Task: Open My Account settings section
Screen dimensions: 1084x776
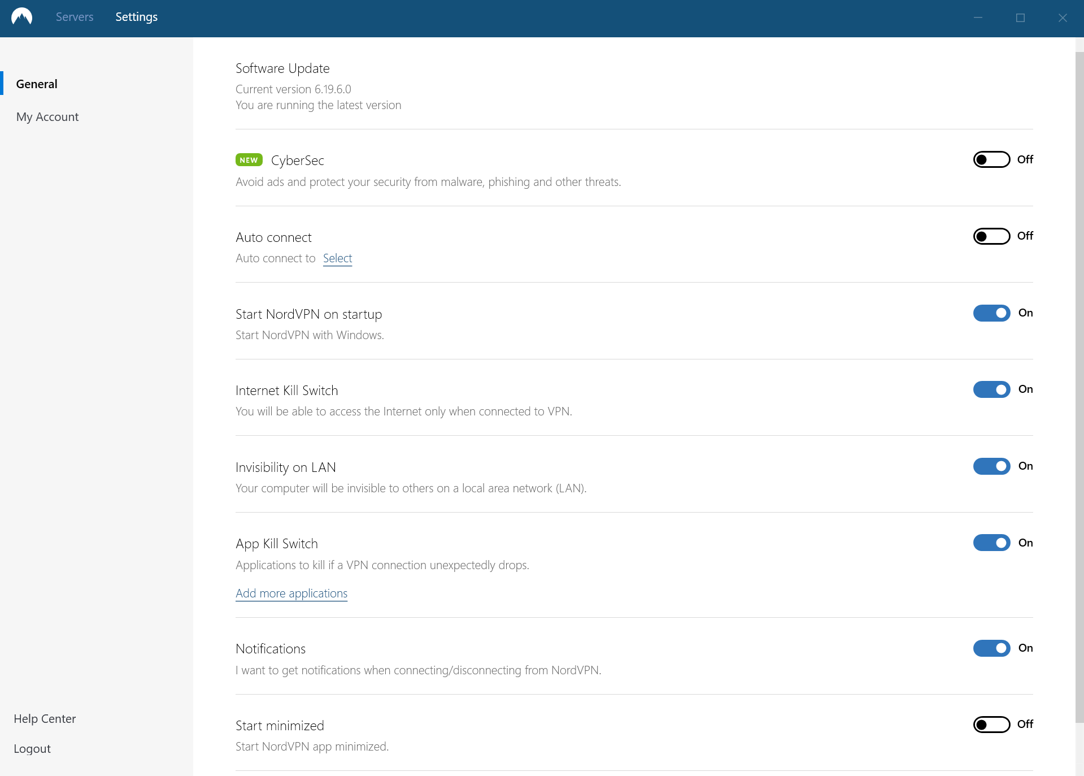Action: click(47, 117)
